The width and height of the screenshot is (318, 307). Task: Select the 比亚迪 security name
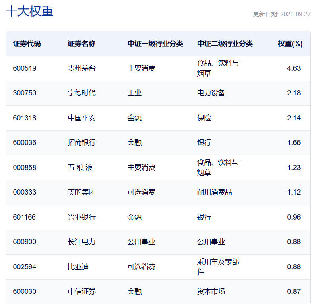click(78, 267)
